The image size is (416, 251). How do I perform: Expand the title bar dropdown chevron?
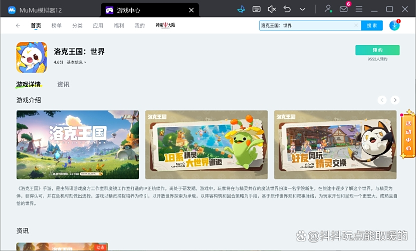(x=302, y=9)
